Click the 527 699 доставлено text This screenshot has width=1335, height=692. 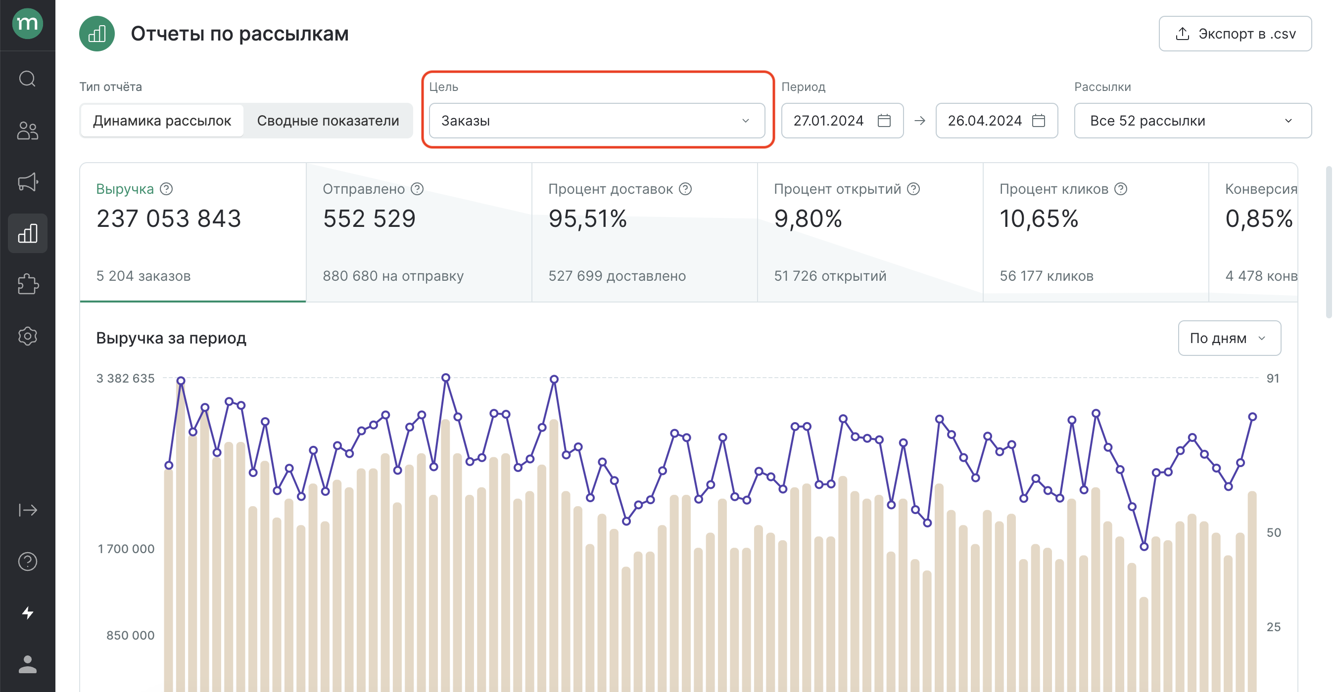click(617, 276)
